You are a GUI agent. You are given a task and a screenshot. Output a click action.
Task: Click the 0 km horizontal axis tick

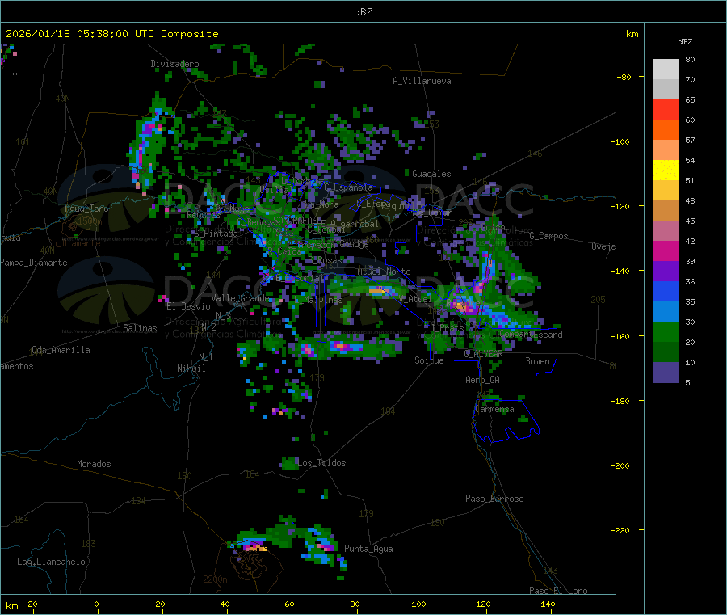pyautogui.click(x=96, y=604)
